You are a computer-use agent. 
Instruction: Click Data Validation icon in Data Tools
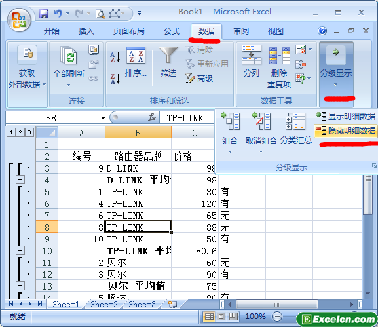[301, 50]
